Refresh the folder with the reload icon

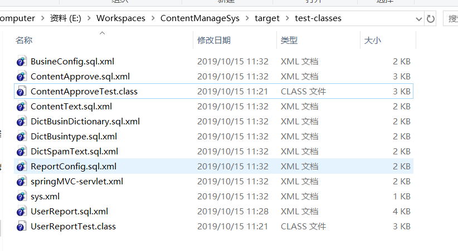(x=431, y=19)
